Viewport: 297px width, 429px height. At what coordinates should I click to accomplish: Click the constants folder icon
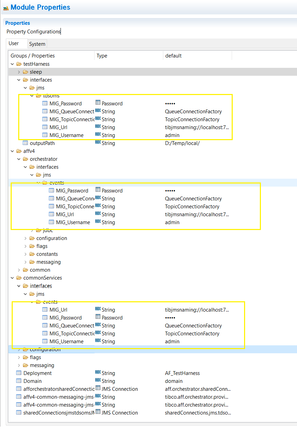point(32,254)
